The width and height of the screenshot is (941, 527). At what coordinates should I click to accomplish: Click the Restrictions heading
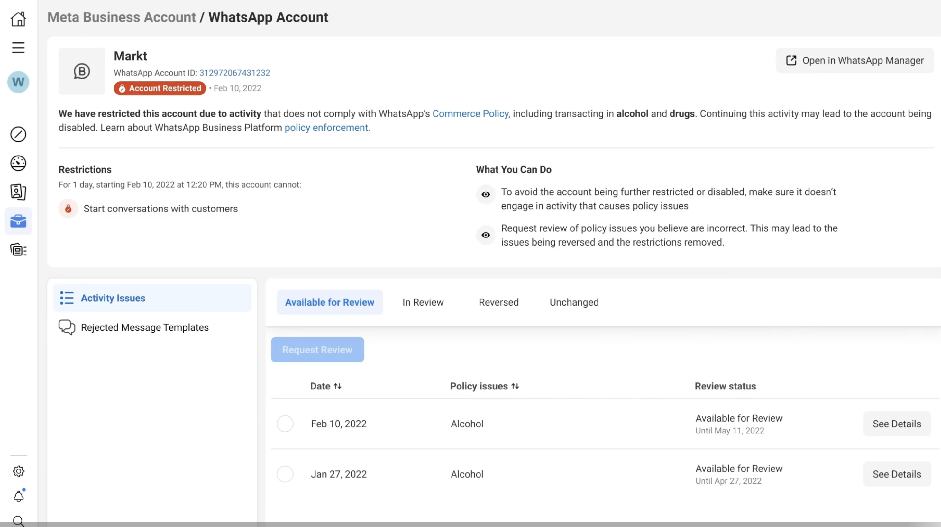pyautogui.click(x=85, y=169)
